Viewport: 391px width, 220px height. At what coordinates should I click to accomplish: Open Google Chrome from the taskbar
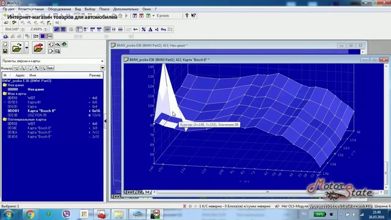[30, 215]
